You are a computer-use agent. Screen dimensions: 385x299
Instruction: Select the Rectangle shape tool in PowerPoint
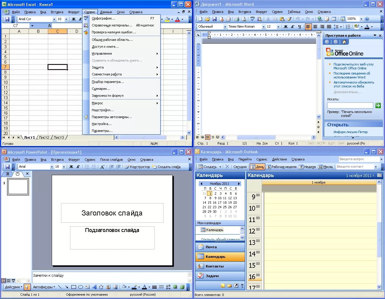click(x=74, y=287)
